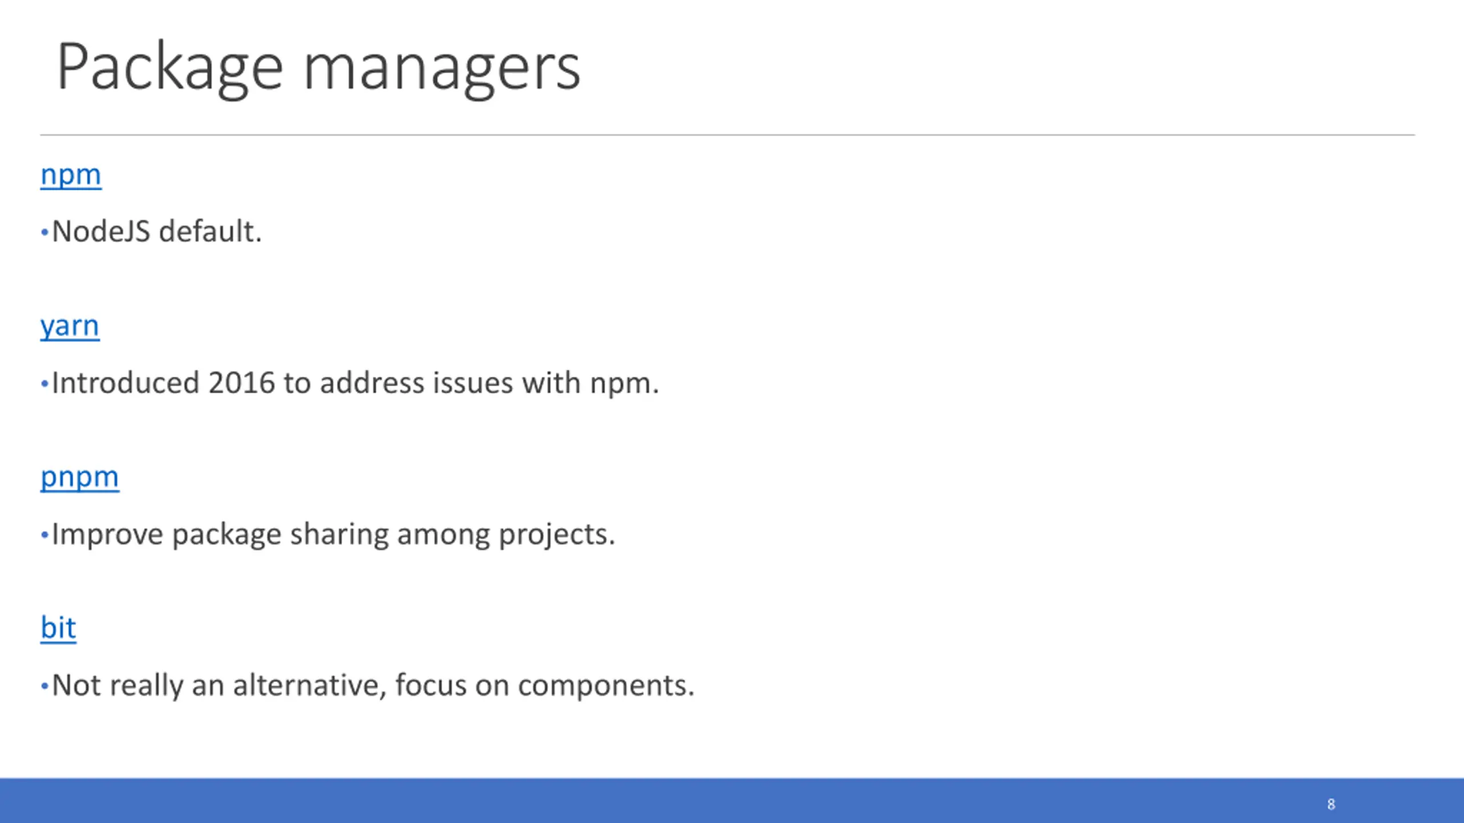
Task: Open the npm hyperlink
Action: [x=71, y=175]
